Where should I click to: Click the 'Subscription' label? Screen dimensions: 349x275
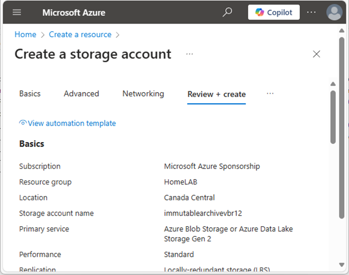[x=40, y=166]
